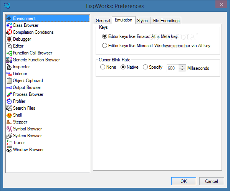The image size is (230, 191).
Task: Increase milliseconds with up spinner arrow
Action: (182, 67)
